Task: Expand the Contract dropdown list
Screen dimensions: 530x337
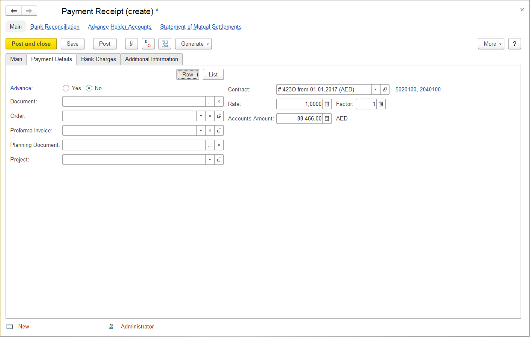Action: [x=375, y=90]
